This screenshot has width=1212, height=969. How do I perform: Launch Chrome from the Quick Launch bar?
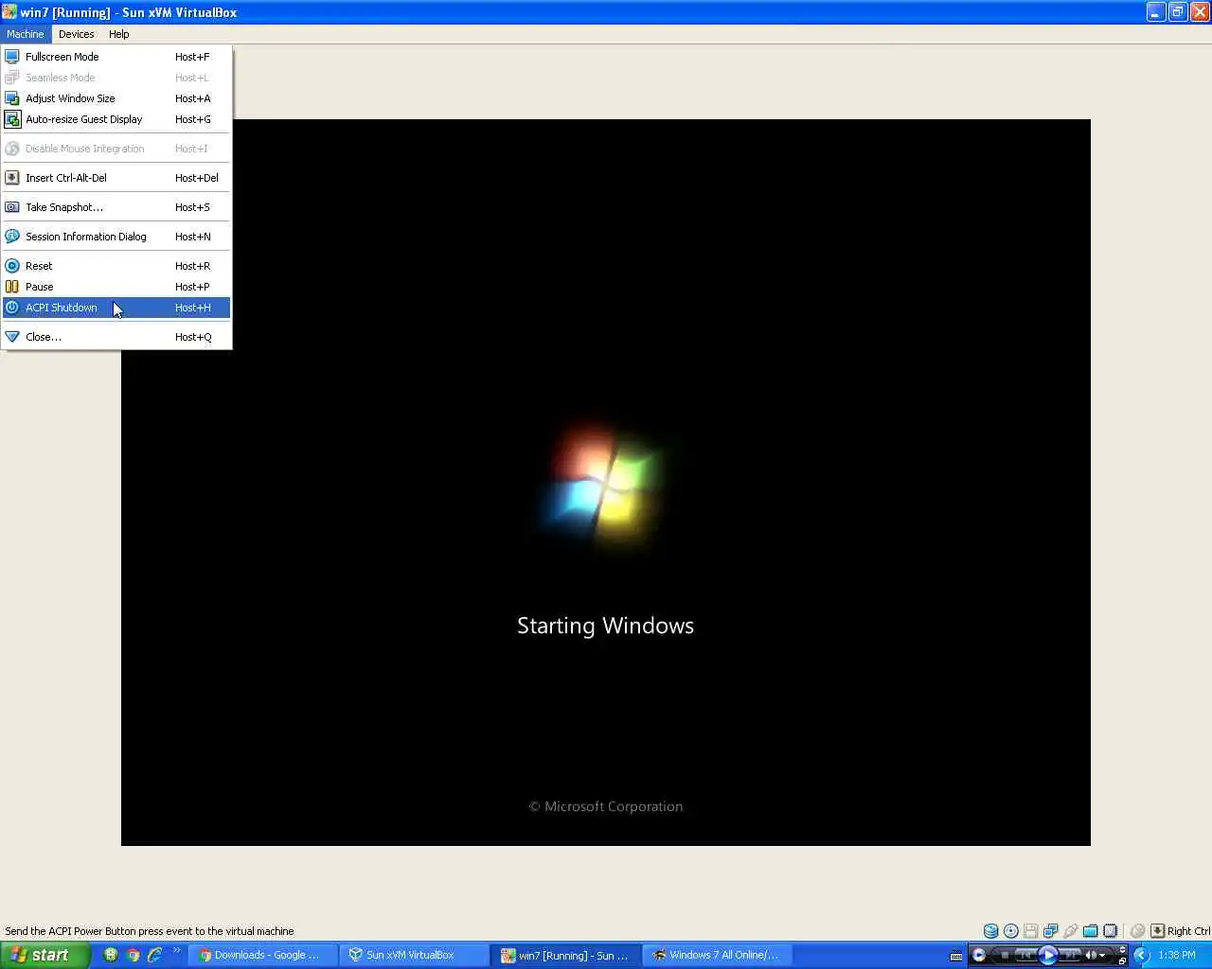(x=133, y=955)
